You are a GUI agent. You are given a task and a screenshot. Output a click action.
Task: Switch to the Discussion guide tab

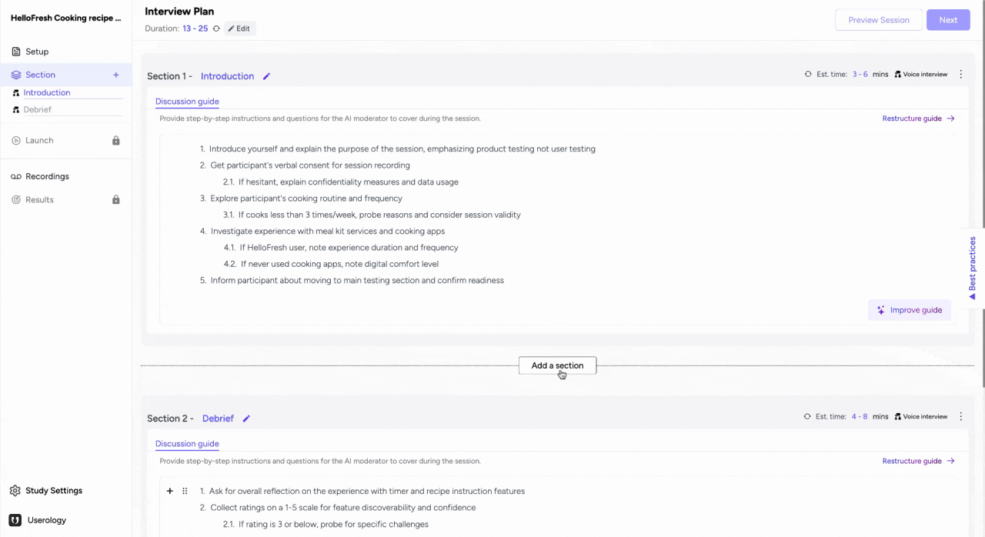tap(187, 101)
